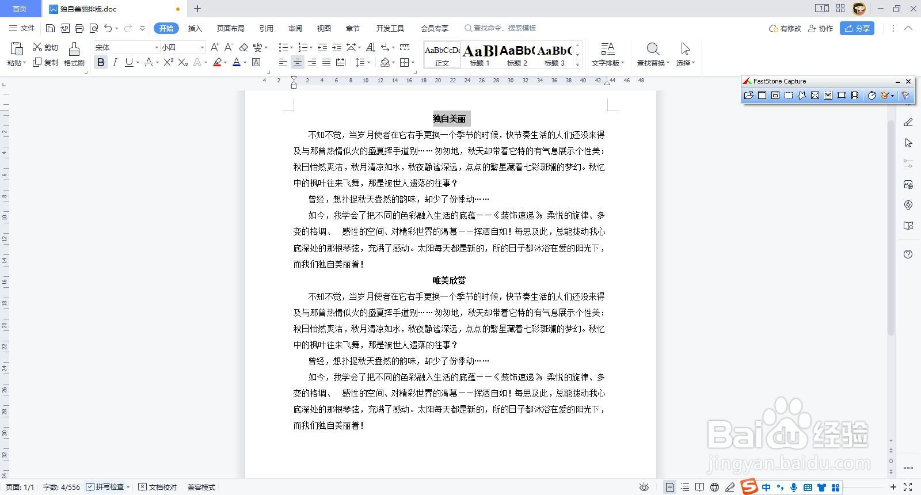Switch to the 插入 tab
The width and height of the screenshot is (921, 495).
click(x=195, y=28)
